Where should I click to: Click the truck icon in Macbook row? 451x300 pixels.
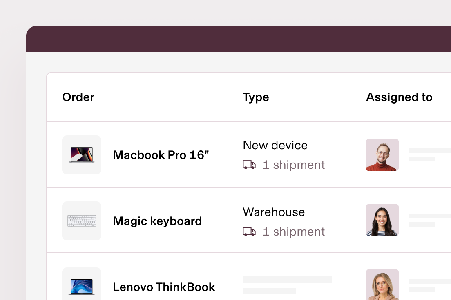coord(249,165)
